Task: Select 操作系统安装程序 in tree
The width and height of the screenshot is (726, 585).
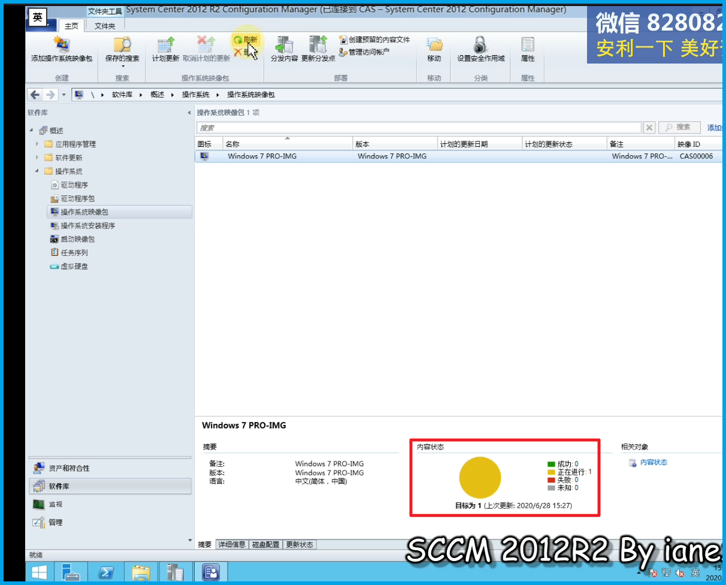Action: pyautogui.click(x=83, y=226)
